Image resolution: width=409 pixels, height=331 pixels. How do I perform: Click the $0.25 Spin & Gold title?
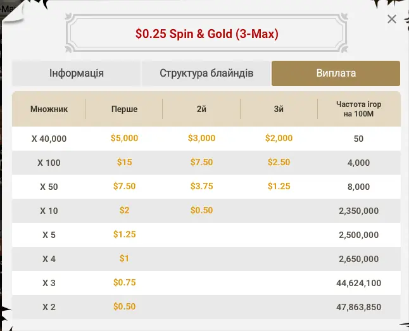coord(206,34)
